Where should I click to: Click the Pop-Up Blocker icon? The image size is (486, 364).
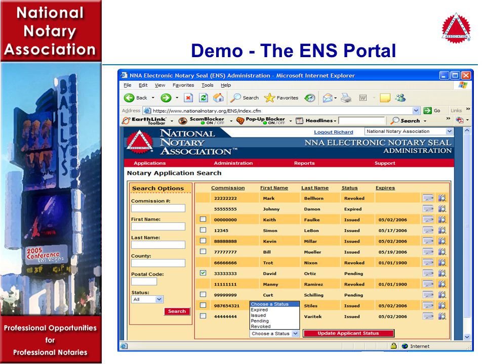click(240, 120)
